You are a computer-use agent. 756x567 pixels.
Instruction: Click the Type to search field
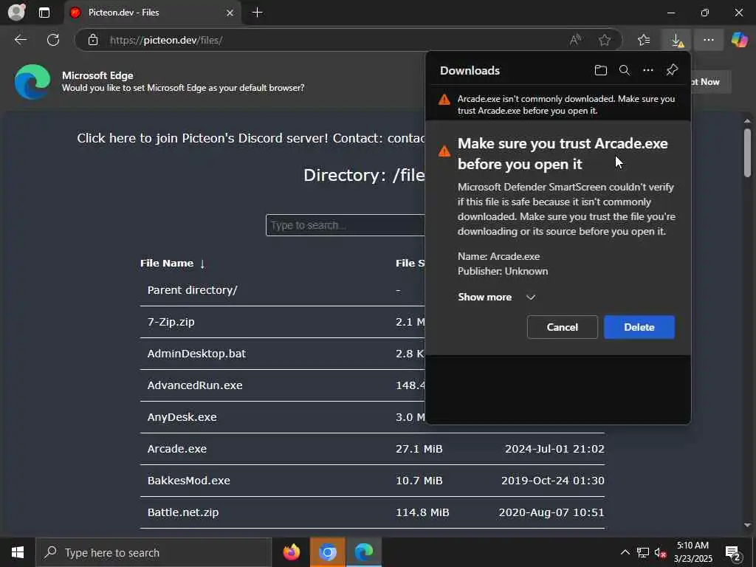[x=346, y=225]
